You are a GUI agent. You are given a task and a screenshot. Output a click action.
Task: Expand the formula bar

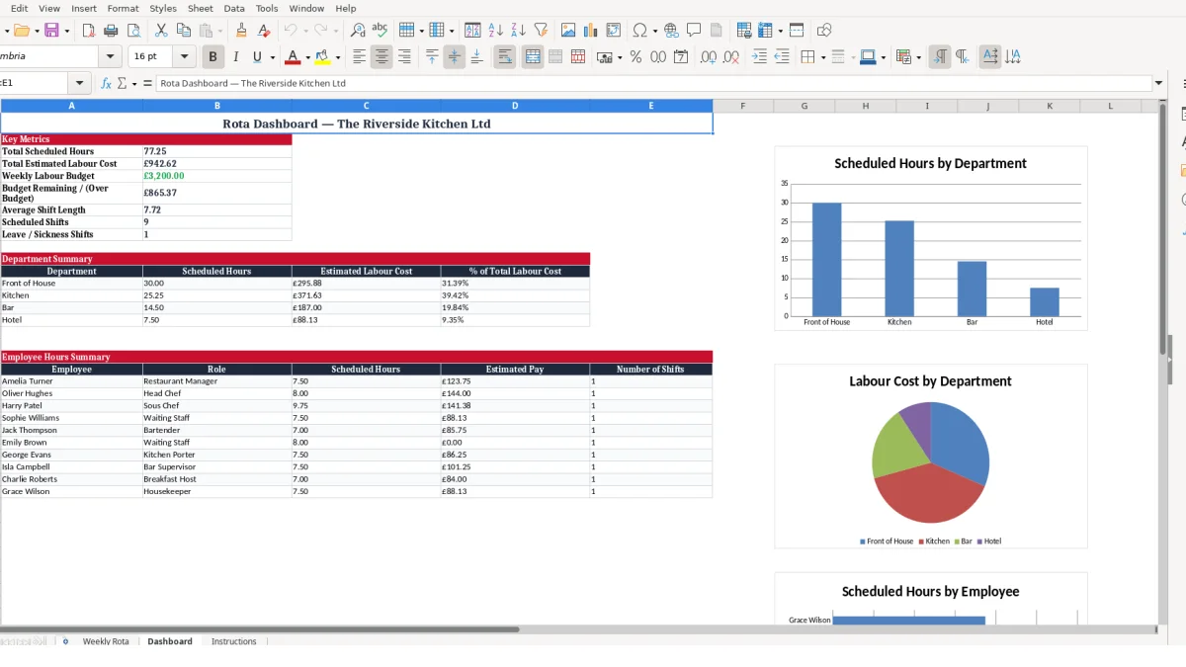[1158, 84]
